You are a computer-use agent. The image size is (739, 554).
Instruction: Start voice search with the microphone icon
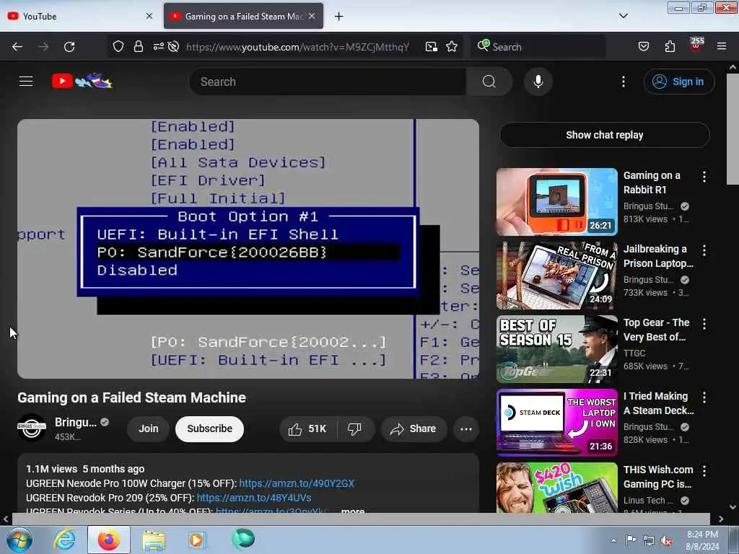point(538,82)
